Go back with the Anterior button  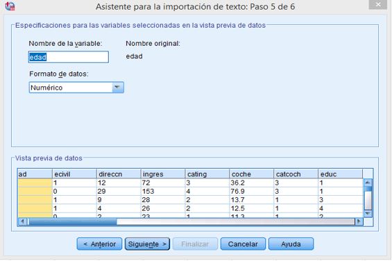click(99, 244)
